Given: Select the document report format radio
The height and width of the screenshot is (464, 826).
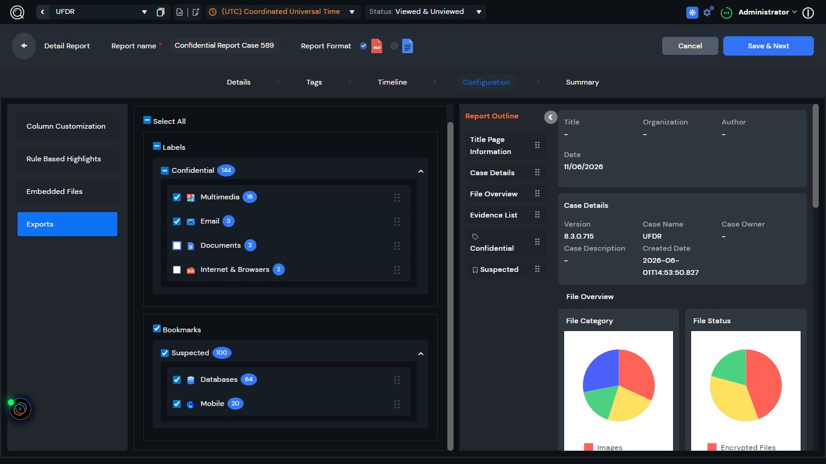Looking at the screenshot, I should [394, 46].
